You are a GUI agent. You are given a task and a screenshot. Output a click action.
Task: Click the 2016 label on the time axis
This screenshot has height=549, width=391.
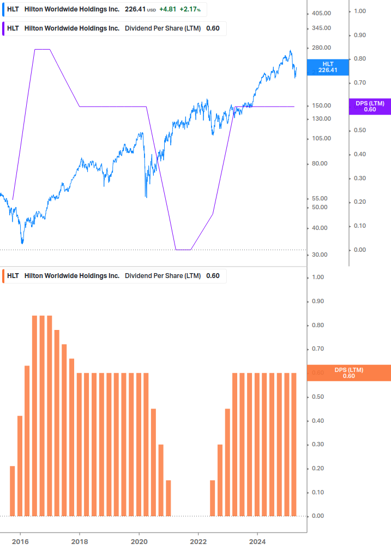(20, 542)
